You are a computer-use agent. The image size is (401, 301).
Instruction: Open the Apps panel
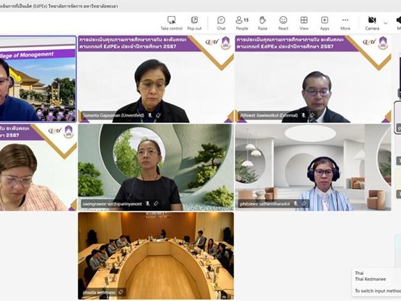tap(325, 23)
